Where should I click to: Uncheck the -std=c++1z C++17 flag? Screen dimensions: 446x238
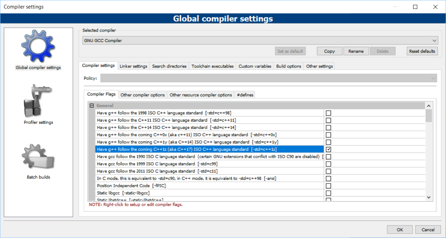tap(328, 149)
